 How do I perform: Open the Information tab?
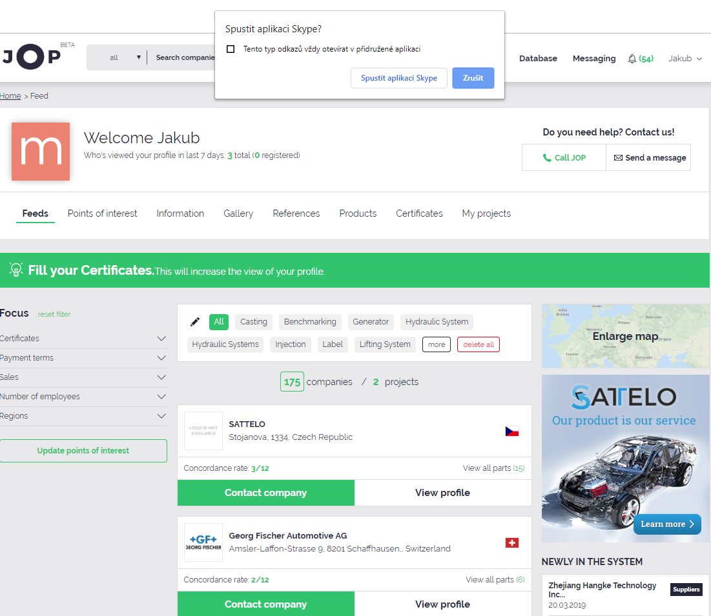click(180, 214)
